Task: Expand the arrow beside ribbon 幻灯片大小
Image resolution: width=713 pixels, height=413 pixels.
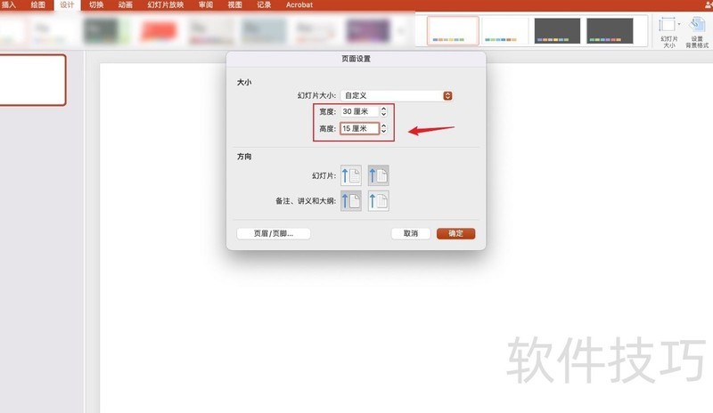Action: point(679,24)
